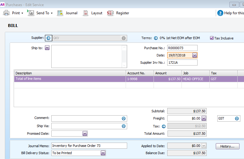Open Register from the toolbar
Screen dimensions: 244x159
123,13
